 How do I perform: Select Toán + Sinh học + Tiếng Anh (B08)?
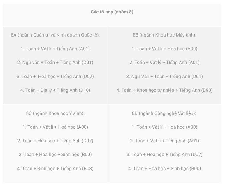click(55, 169)
